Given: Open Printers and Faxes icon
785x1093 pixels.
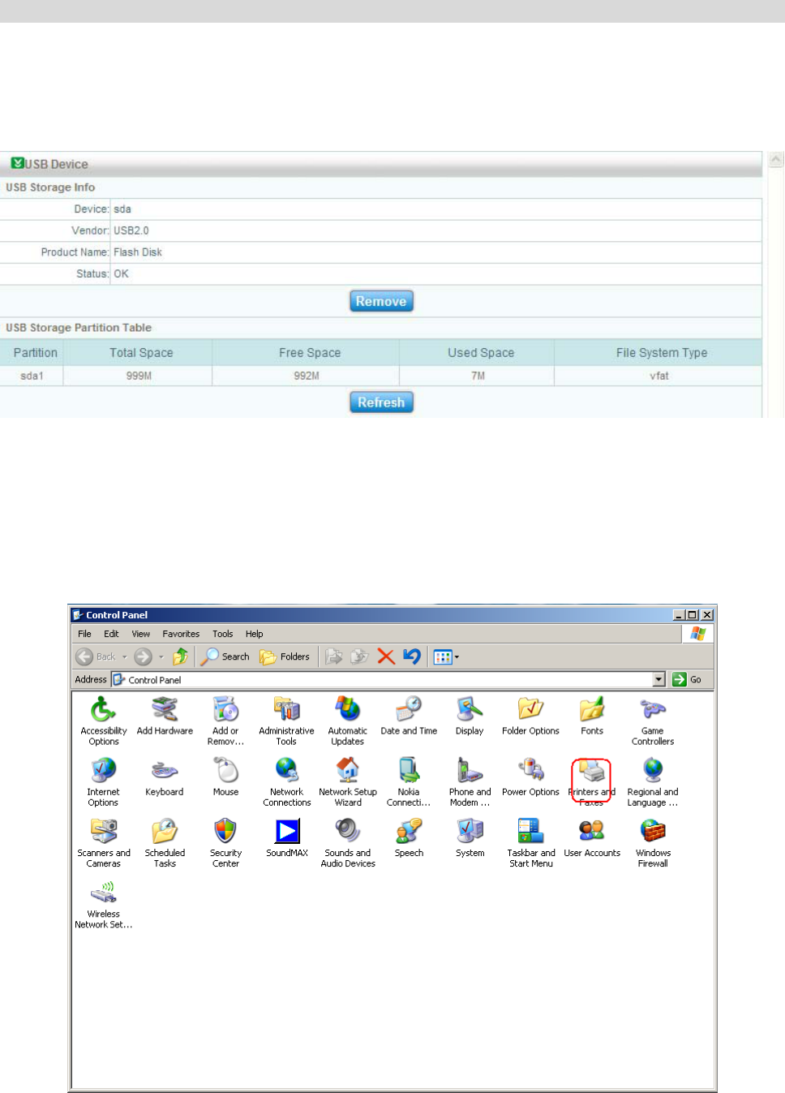Looking at the screenshot, I should (x=591, y=781).
